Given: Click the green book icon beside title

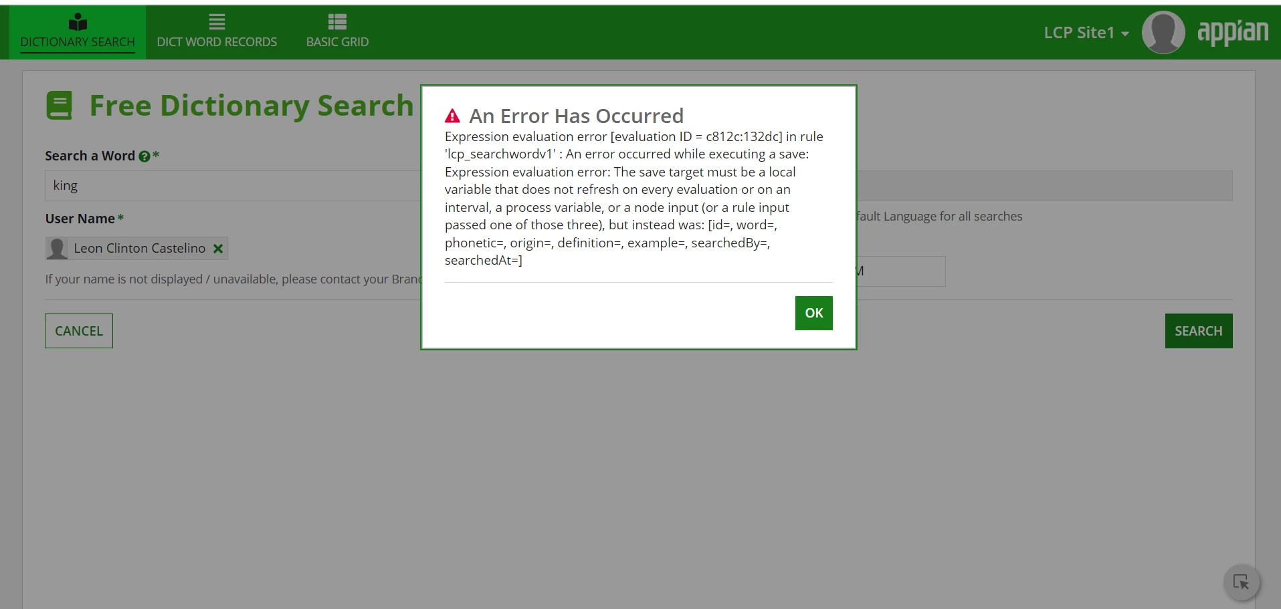Looking at the screenshot, I should pyautogui.click(x=59, y=106).
